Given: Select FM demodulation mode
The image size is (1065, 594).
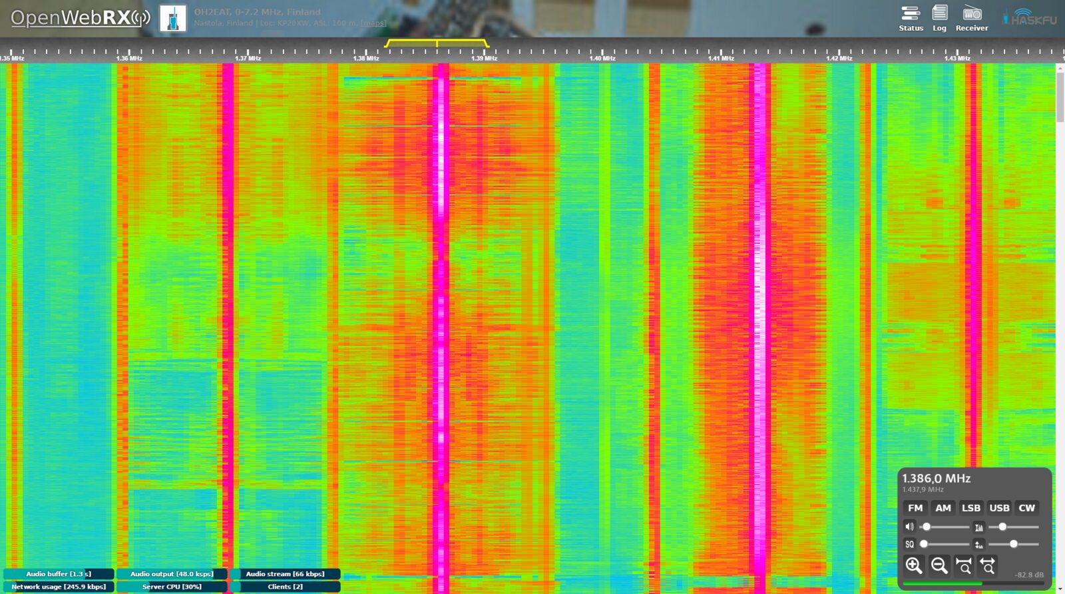Looking at the screenshot, I should tap(915, 507).
